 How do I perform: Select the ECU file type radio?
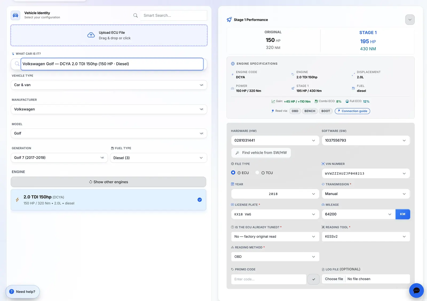pos(233,172)
